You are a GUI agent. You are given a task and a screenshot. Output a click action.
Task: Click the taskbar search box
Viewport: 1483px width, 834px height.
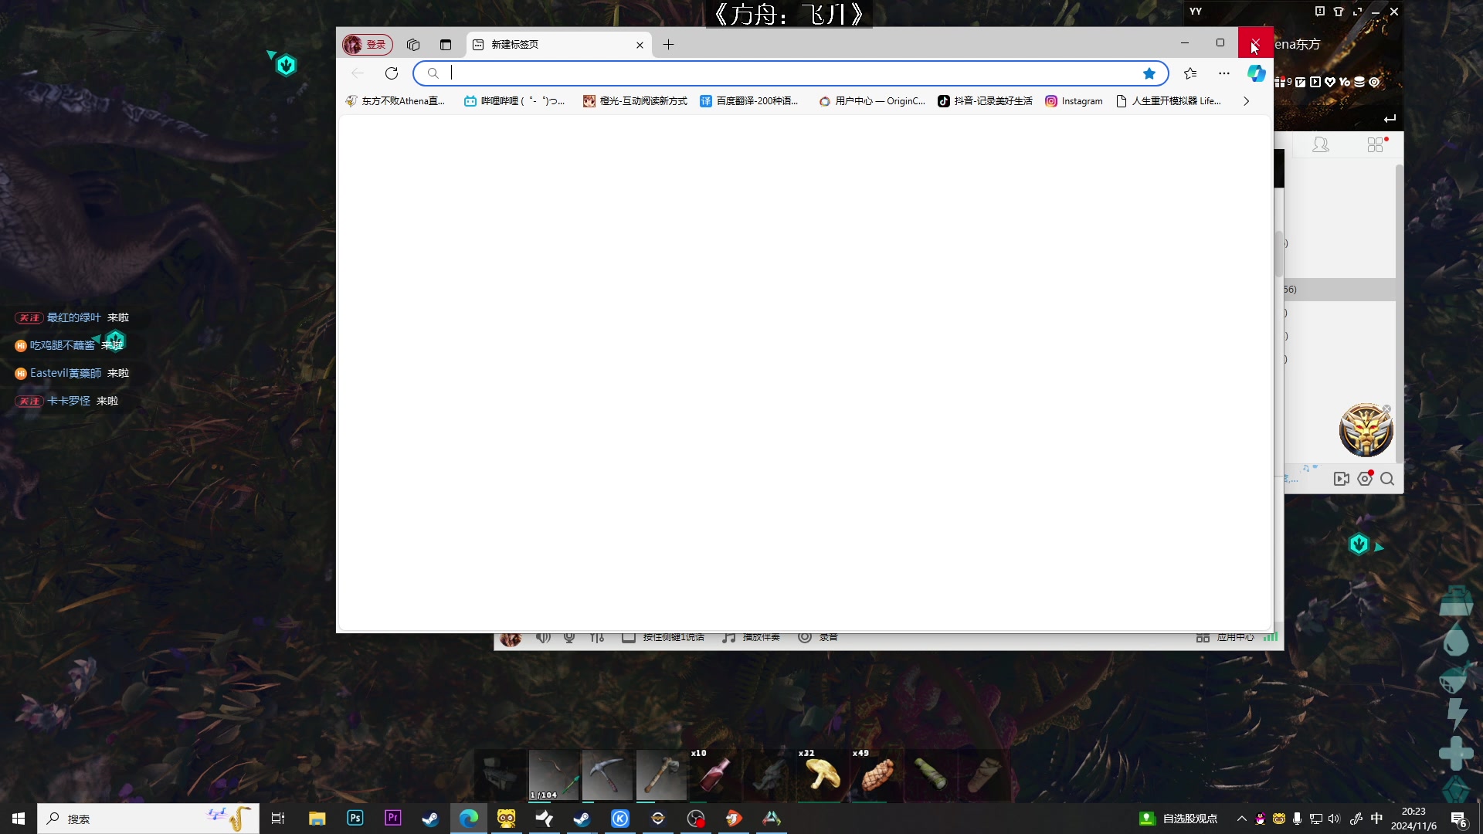click(x=148, y=819)
